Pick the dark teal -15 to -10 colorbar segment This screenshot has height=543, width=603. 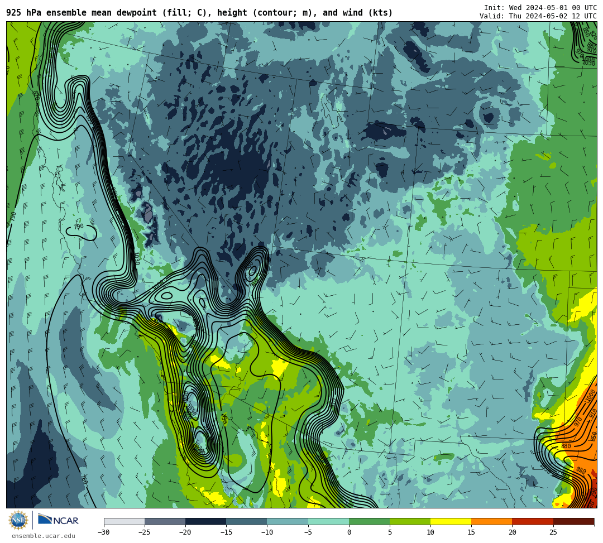click(247, 521)
